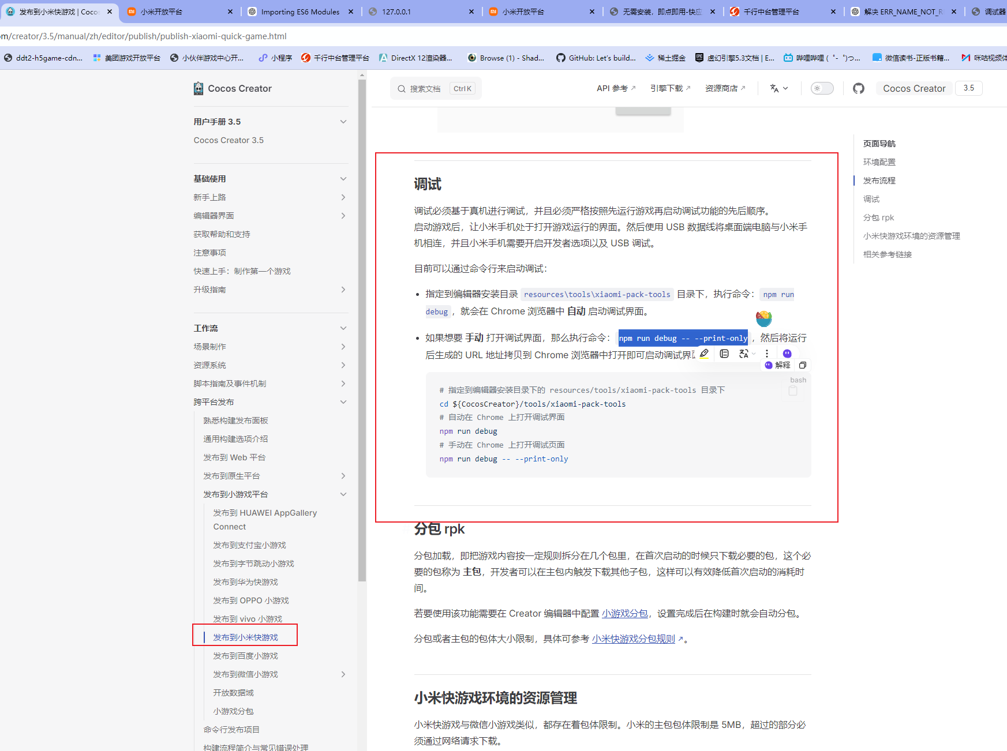1007x751 pixels.
Task: Follow the 小游戏分包 link in article
Action: click(x=624, y=614)
